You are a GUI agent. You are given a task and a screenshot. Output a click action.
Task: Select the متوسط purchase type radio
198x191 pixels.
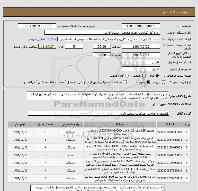pyautogui.click(x=148, y=82)
